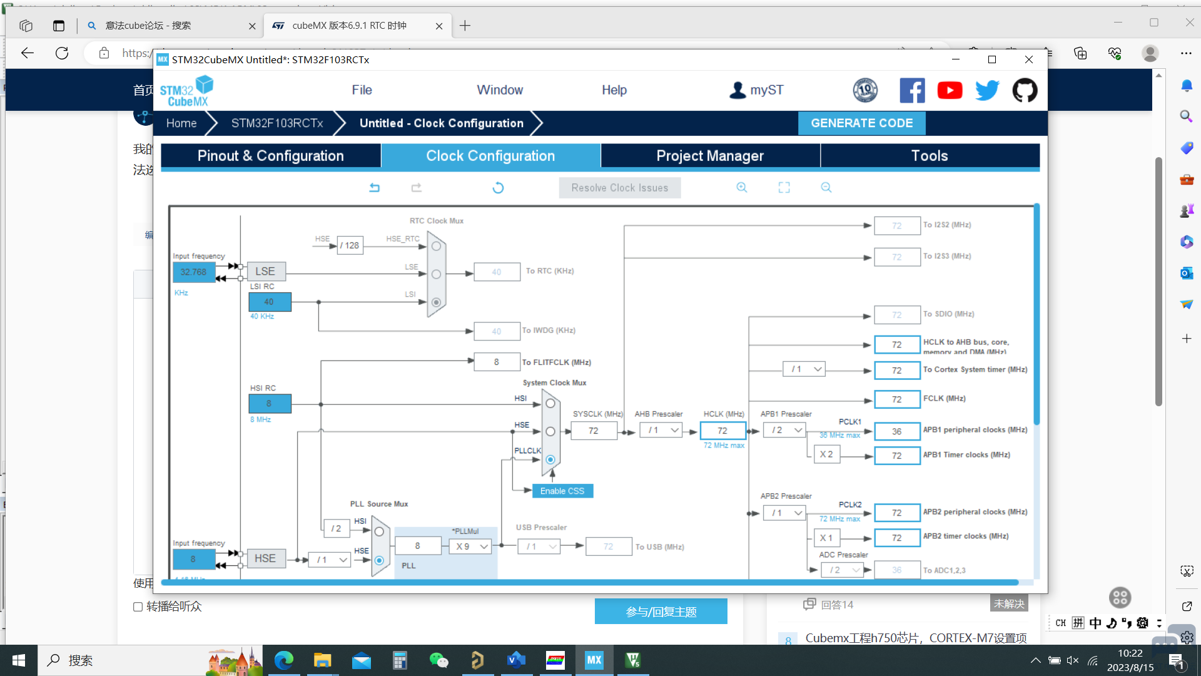
Task: Fit clock diagram to window icon
Action: (x=784, y=188)
